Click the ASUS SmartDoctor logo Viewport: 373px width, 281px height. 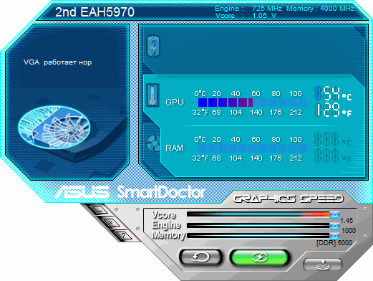130,192
